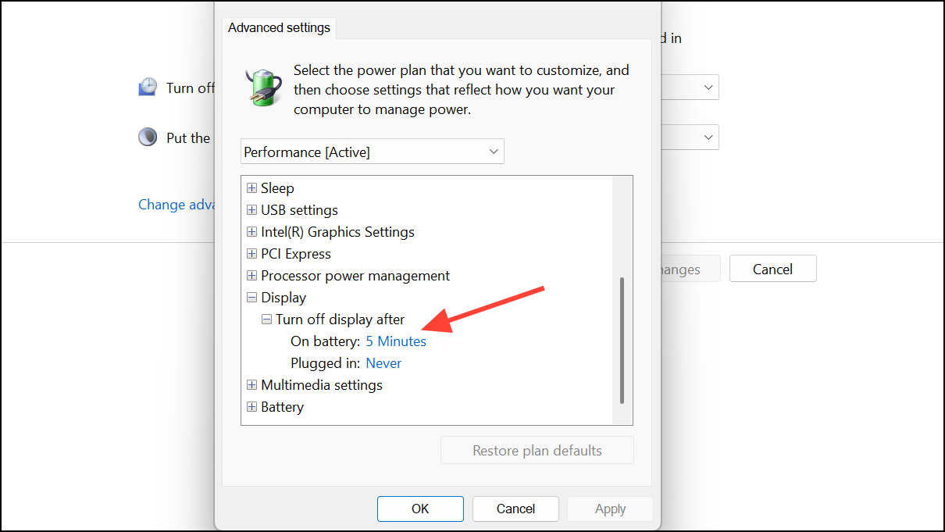Viewport: 945px width, 532px height.
Task: Expand the PCI Express node
Action: [251, 254]
